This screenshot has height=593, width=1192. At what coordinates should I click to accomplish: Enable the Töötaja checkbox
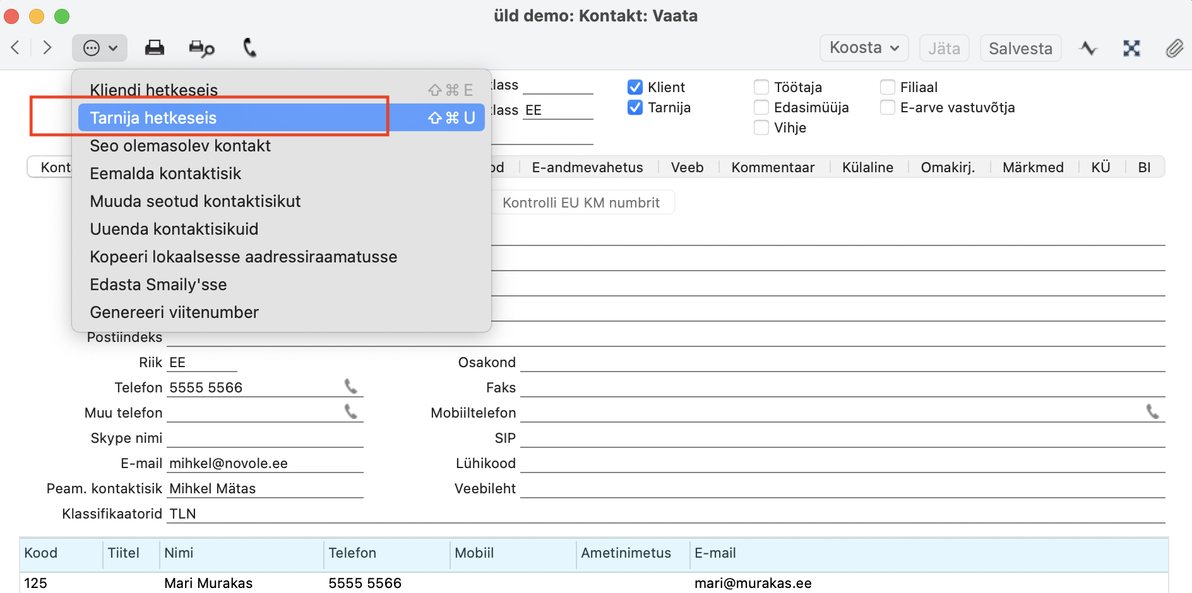pyautogui.click(x=761, y=87)
